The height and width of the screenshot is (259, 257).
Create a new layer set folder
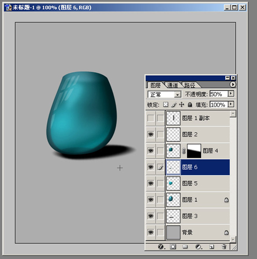[x=185, y=247]
